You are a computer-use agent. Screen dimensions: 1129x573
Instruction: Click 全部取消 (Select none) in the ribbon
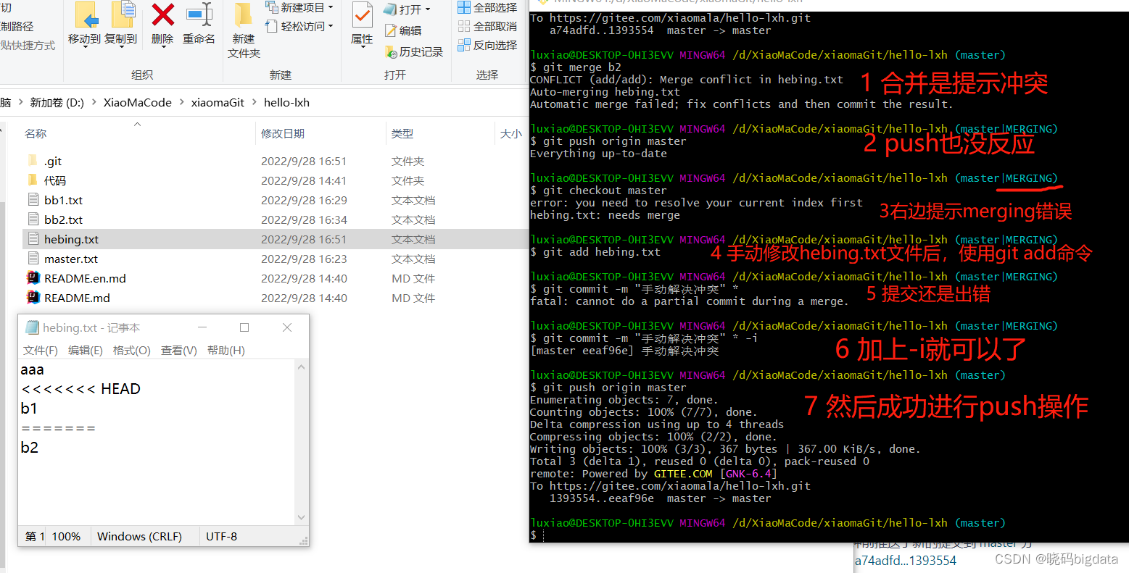(487, 26)
